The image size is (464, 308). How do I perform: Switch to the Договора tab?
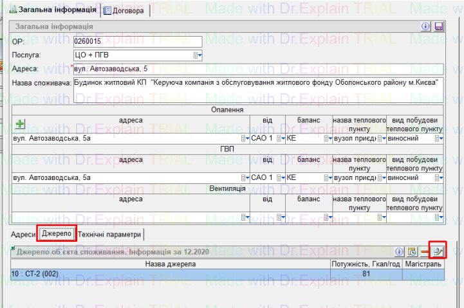coord(124,10)
